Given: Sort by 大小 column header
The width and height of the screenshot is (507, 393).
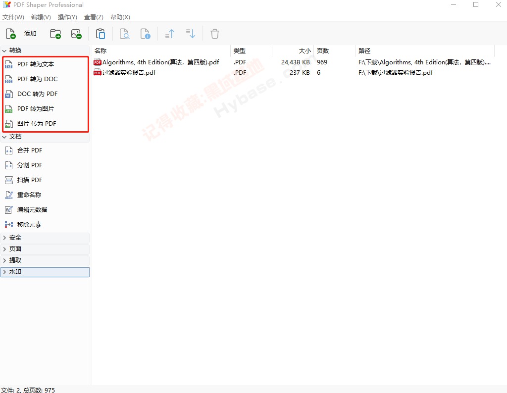Looking at the screenshot, I should tap(293, 51).
